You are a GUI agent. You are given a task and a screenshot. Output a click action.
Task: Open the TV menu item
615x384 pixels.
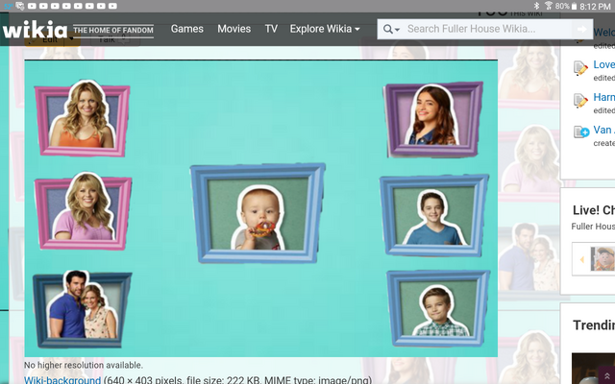(271, 29)
